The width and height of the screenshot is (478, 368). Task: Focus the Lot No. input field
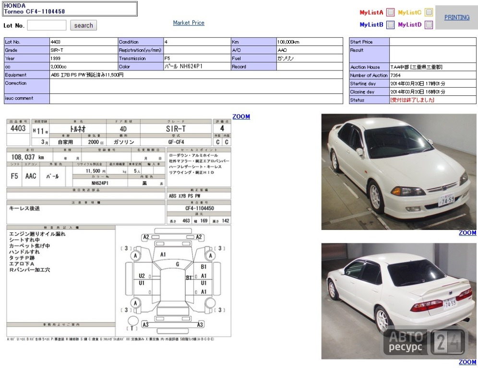tap(47, 25)
